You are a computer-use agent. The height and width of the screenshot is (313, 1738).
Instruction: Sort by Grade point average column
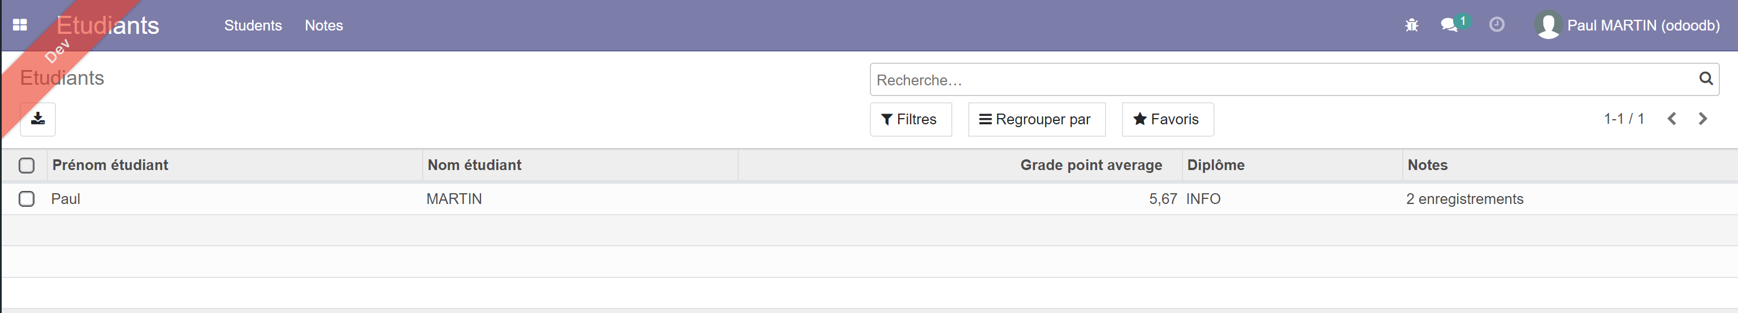(x=1090, y=166)
